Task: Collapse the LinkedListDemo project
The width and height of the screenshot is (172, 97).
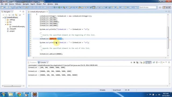Action: (3, 18)
